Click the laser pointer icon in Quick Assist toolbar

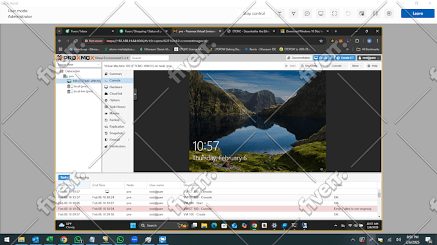(280, 13)
